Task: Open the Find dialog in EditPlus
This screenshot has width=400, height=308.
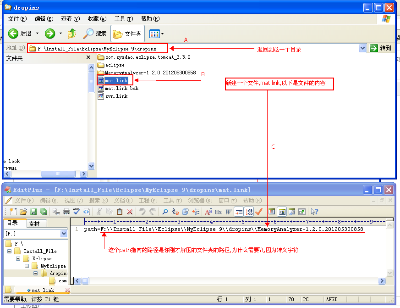Action: coord(164,211)
